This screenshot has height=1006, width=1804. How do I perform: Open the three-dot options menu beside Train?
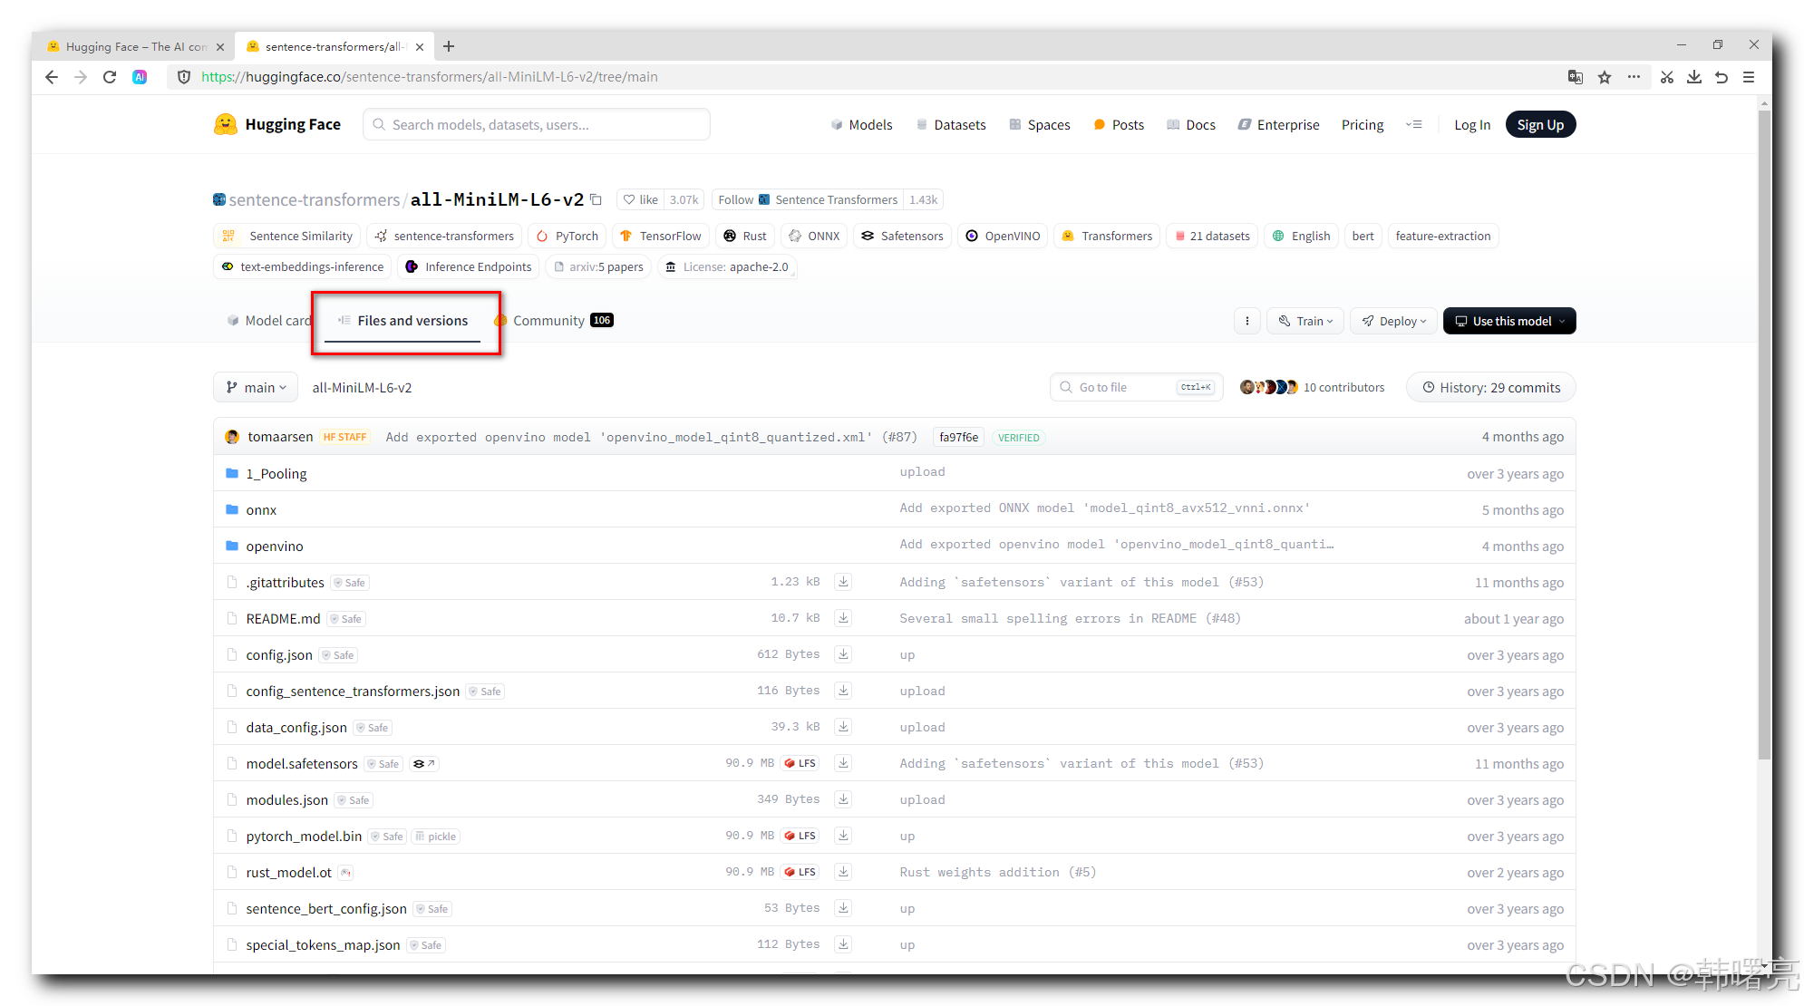pyautogui.click(x=1247, y=321)
